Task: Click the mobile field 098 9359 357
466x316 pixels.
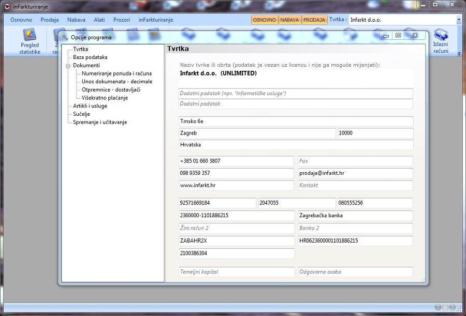Action: [236, 173]
